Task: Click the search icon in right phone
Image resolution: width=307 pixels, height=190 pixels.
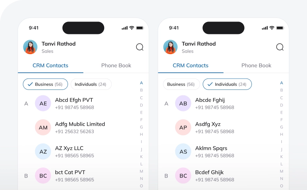Action: (x=280, y=47)
